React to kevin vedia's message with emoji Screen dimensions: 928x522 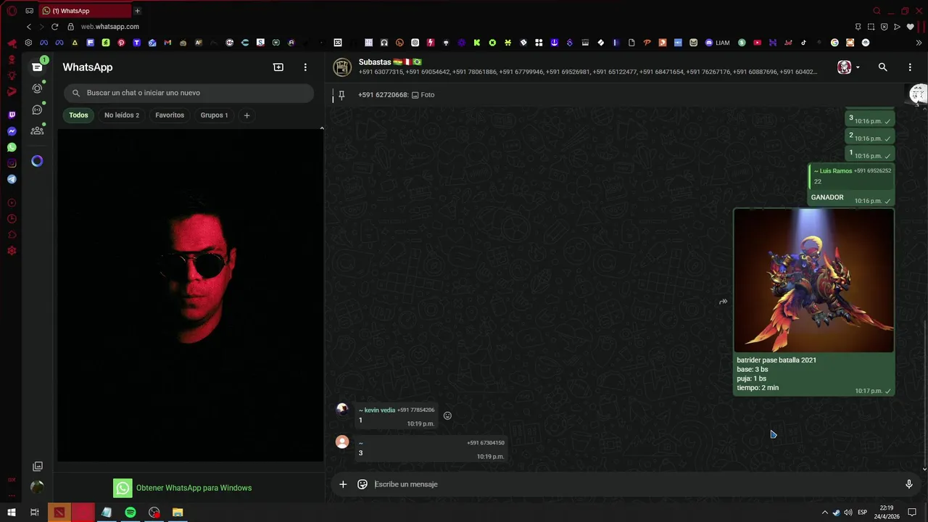coord(447,415)
